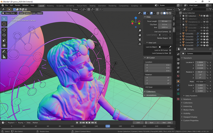The image size is (213, 133).
Task: Click the zoom magnifier viewport icon
Action: [140, 31]
